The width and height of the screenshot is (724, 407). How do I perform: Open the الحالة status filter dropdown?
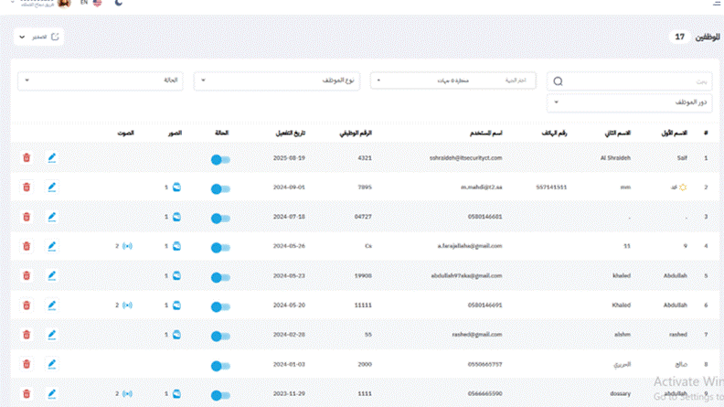coord(101,80)
